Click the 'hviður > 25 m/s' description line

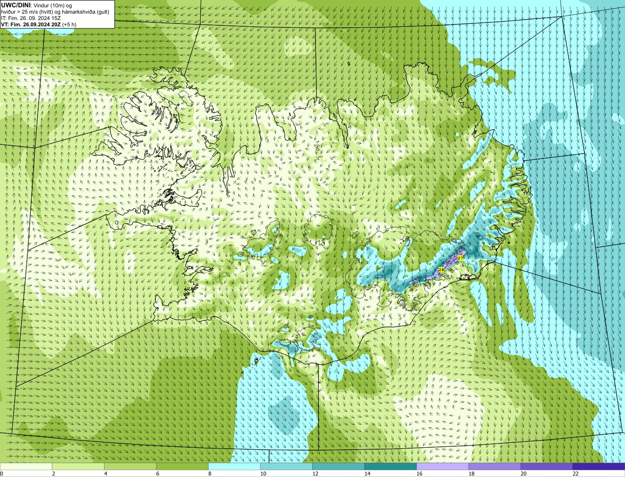pyautogui.click(x=55, y=12)
